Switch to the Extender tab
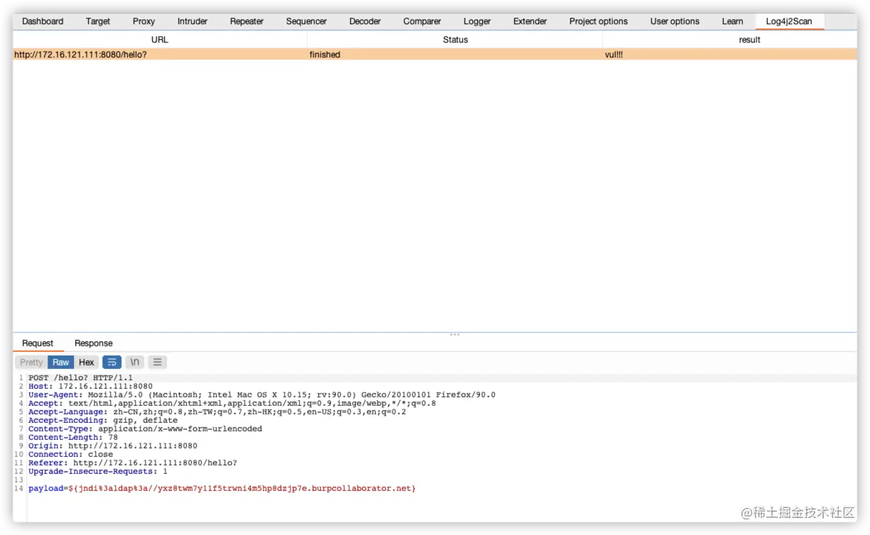Screen dimensions: 870x535 click(x=530, y=21)
